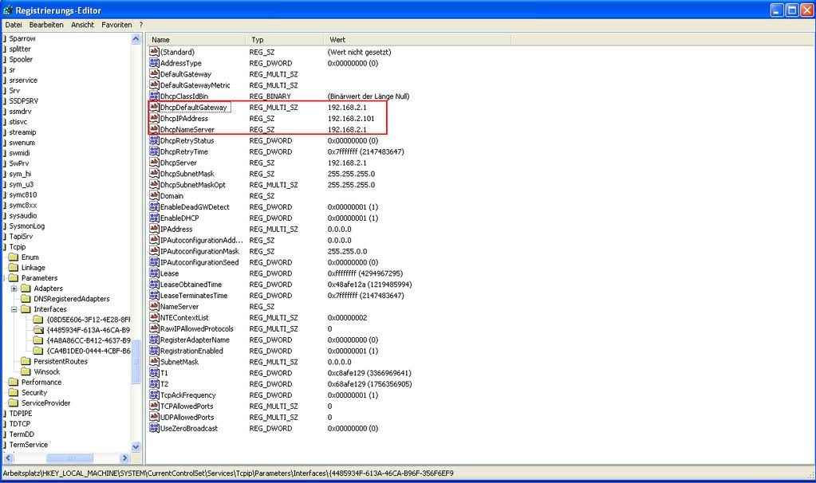Click the binary icon of AddressType
The height and width of the screenshot is (483, 816).
[154, 63]
